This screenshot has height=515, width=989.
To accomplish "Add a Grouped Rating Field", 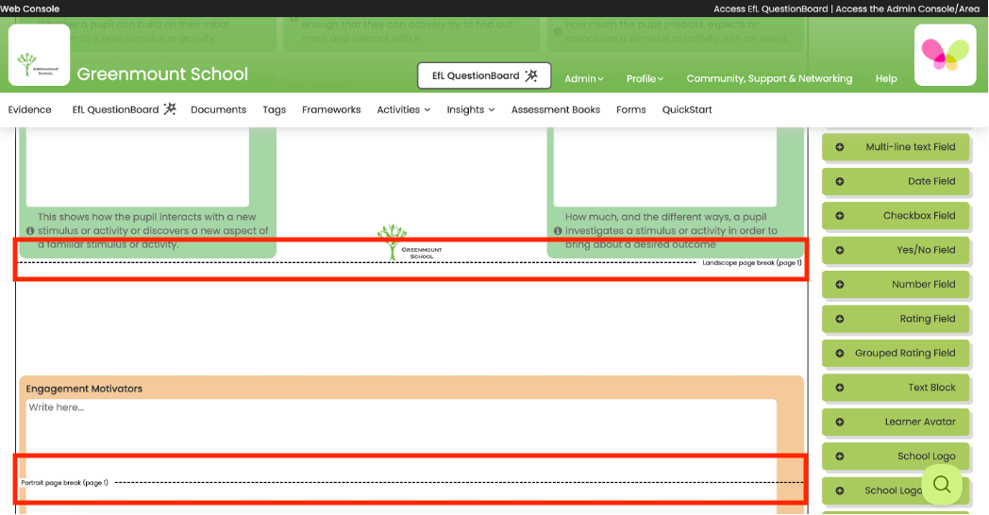I will coord(896,353).
